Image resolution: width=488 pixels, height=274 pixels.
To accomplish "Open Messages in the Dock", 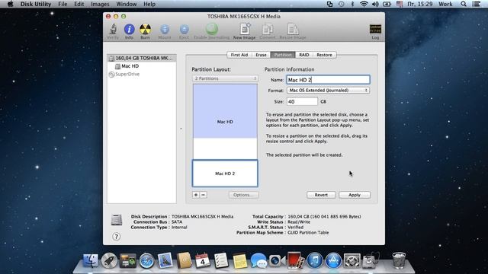I will pos(258,260).
